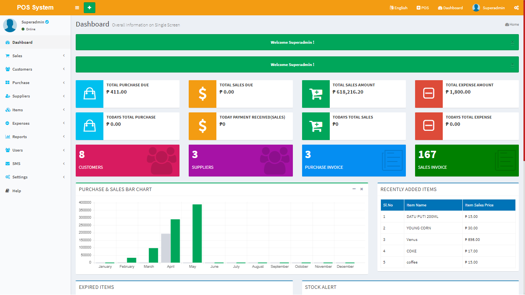This screenshot has width=525, height=295.
Task: Open the 3 Suppliers card
Action: (x=241, y=160)
